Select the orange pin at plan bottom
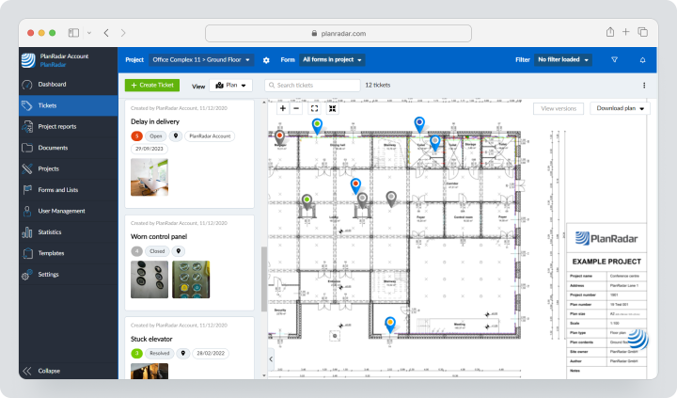The image size is (677, 398). [390, 325]
